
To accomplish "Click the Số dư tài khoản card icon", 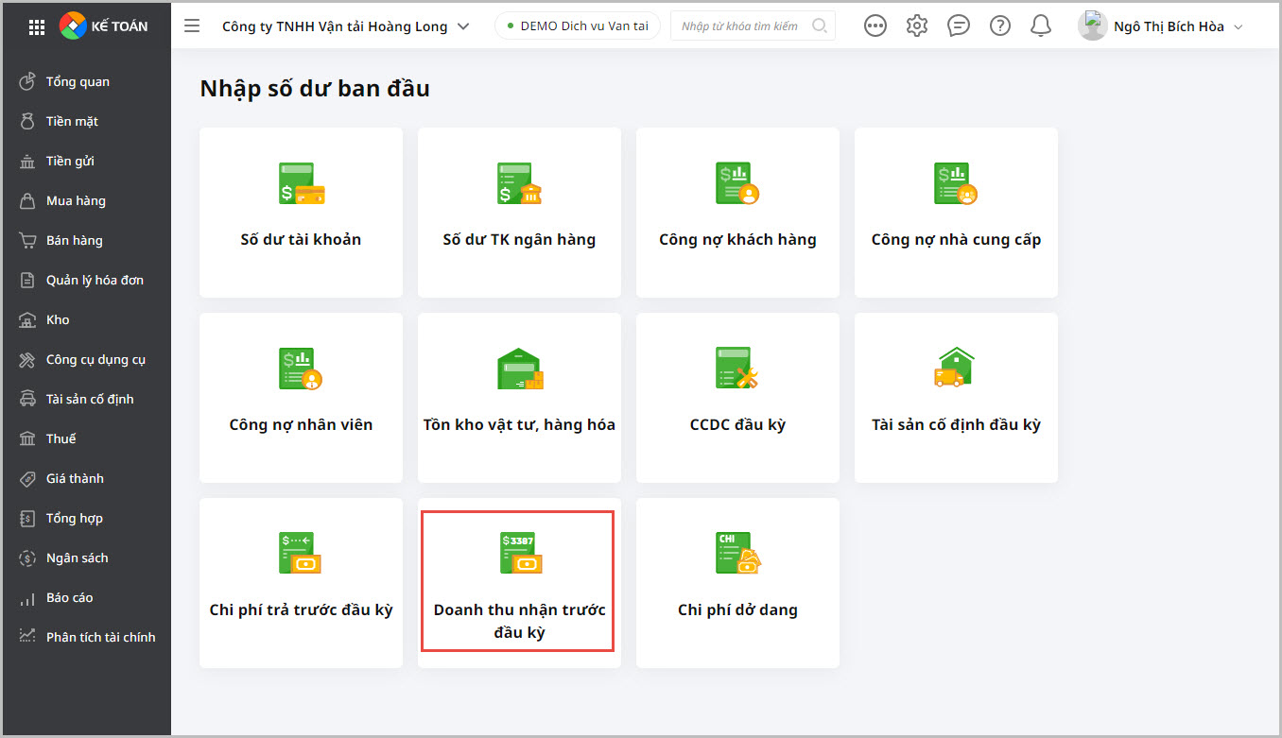I will (302, 183).
